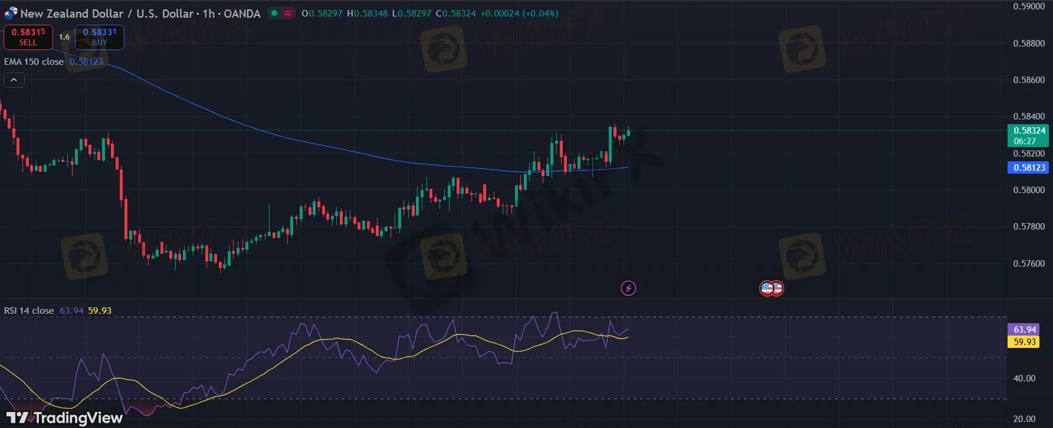Click the pink approximate-sign data icon
Screen dimensions: 1053x428
click(x=288, y=13)
